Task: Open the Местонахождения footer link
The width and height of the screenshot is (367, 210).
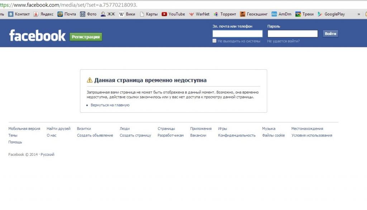Action: pos(307,129)
